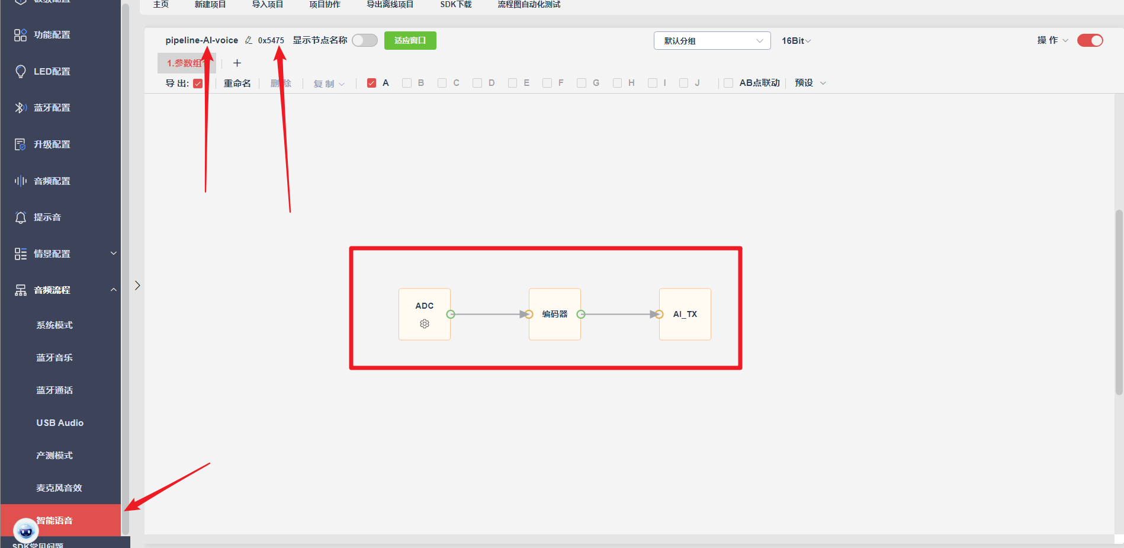Click the green 适应窗口 button

(410, 40)
